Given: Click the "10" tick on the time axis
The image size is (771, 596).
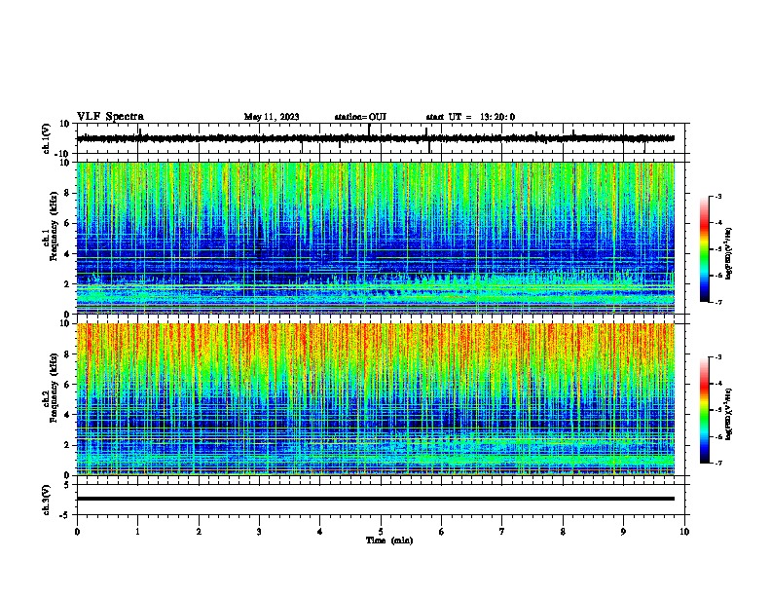Looking at the screenshot, I should click(x=684, y=532).
